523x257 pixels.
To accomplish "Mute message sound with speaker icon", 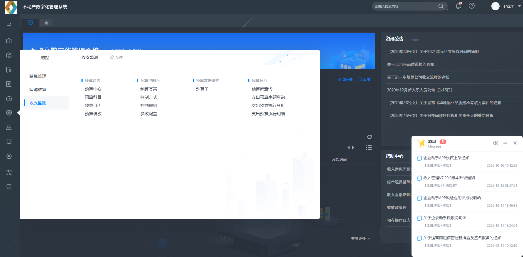I will tap(495, 143).
